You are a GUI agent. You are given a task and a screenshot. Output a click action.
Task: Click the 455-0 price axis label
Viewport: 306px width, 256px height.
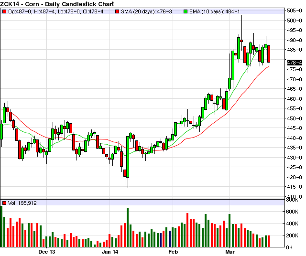(x=295, y=108)
